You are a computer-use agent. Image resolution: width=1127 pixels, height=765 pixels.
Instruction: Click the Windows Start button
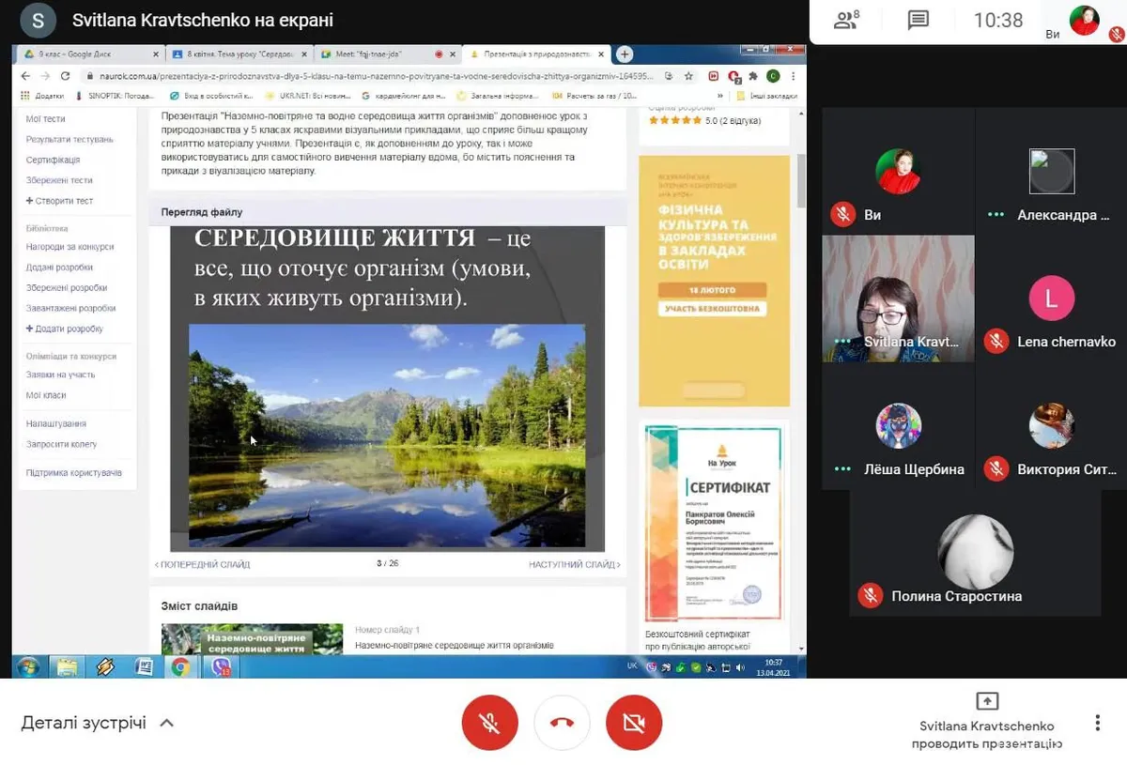click(x=26, y=667)
